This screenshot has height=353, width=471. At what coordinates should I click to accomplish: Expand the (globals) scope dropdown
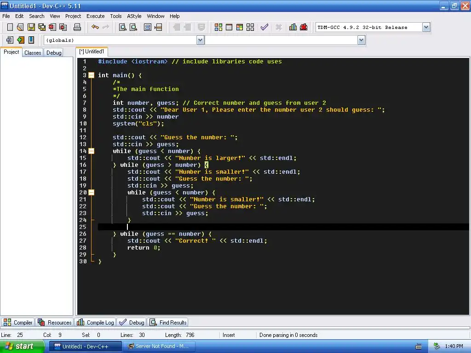tap(201, 40)
